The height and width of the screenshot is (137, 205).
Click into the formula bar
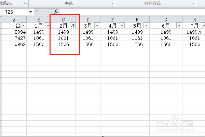[x=132, y=12]
